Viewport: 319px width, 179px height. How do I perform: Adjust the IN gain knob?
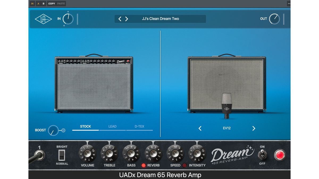pos(68,19)
